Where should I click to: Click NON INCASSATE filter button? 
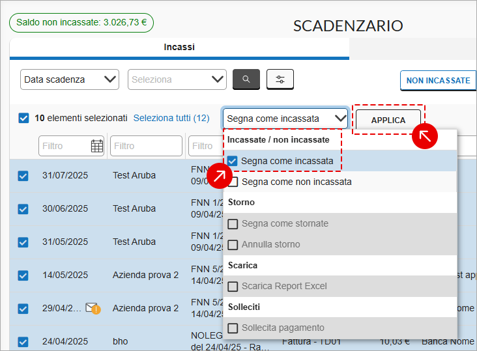[438, 81]
